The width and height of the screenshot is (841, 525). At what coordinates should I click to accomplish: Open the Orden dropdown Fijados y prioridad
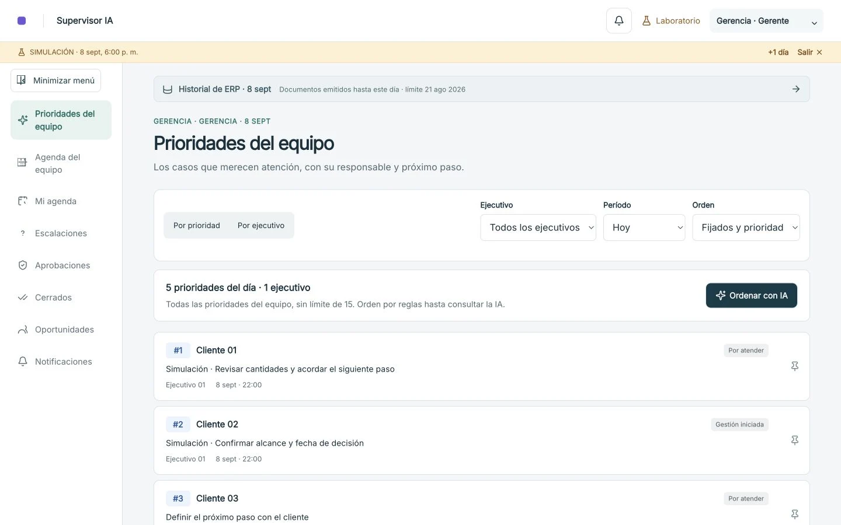coord(746,228)
